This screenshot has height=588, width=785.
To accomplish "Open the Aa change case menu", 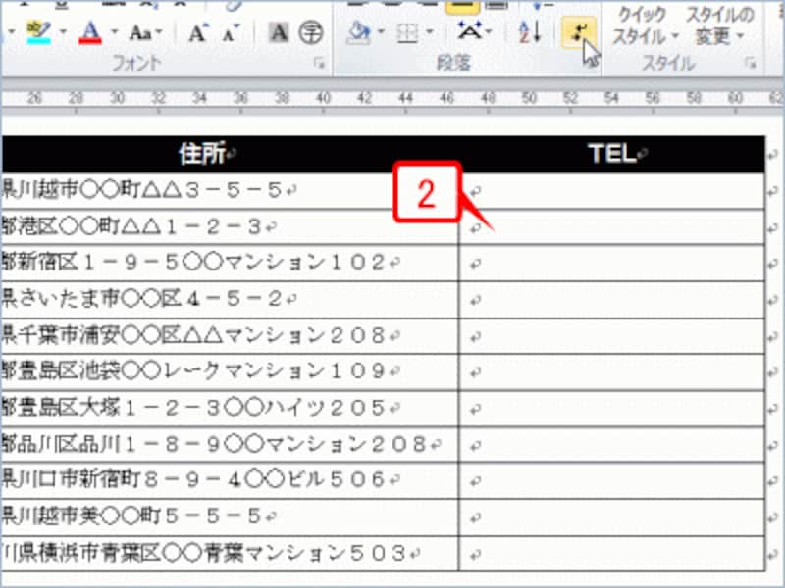I will 145,33.
